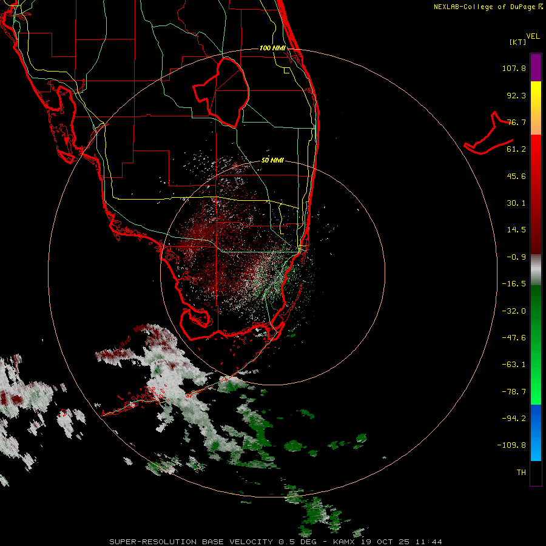Click the 92.3 legend value
The width and height of the screenshot is (546, 546).
516,95
